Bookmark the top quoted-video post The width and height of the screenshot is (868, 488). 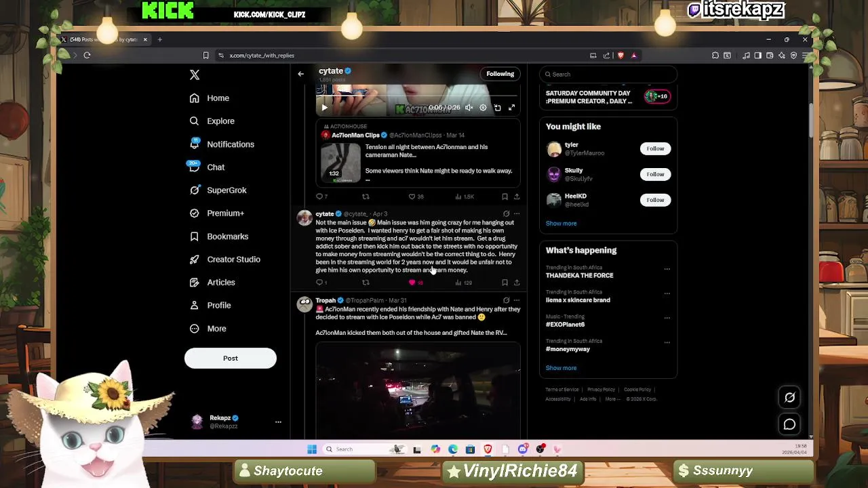[x=505, y=197]
